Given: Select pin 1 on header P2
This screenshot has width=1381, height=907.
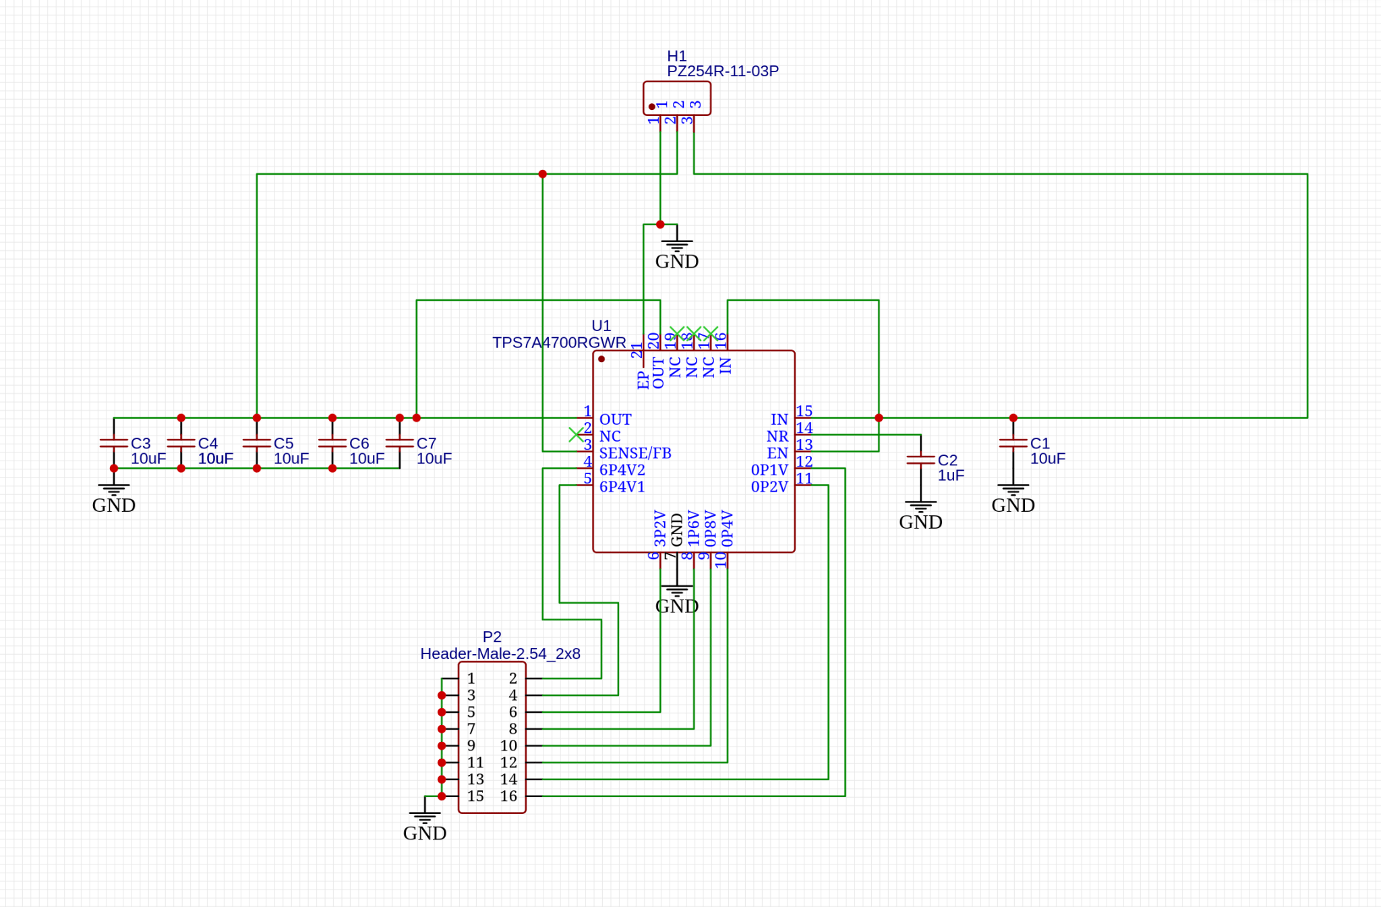Looking at the screenshot, I should point(471,678).
